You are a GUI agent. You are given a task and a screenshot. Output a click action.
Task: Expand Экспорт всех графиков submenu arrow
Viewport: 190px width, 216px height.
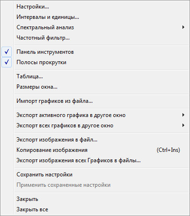(183, 125)
